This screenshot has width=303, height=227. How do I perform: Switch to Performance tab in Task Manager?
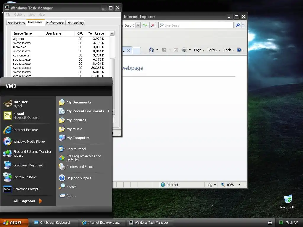pyautogui.click(x=55, y=23)
